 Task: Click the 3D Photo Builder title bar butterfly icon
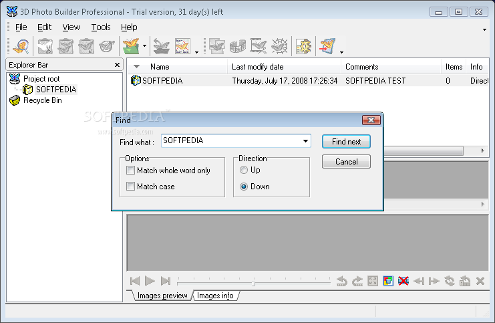(x=12, y=11)
